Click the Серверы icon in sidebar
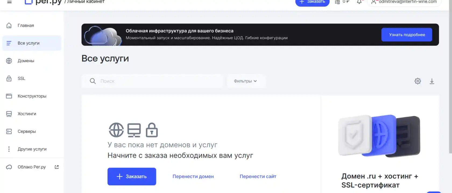Screen dimensions: 452x193 (x=9, y=131)
